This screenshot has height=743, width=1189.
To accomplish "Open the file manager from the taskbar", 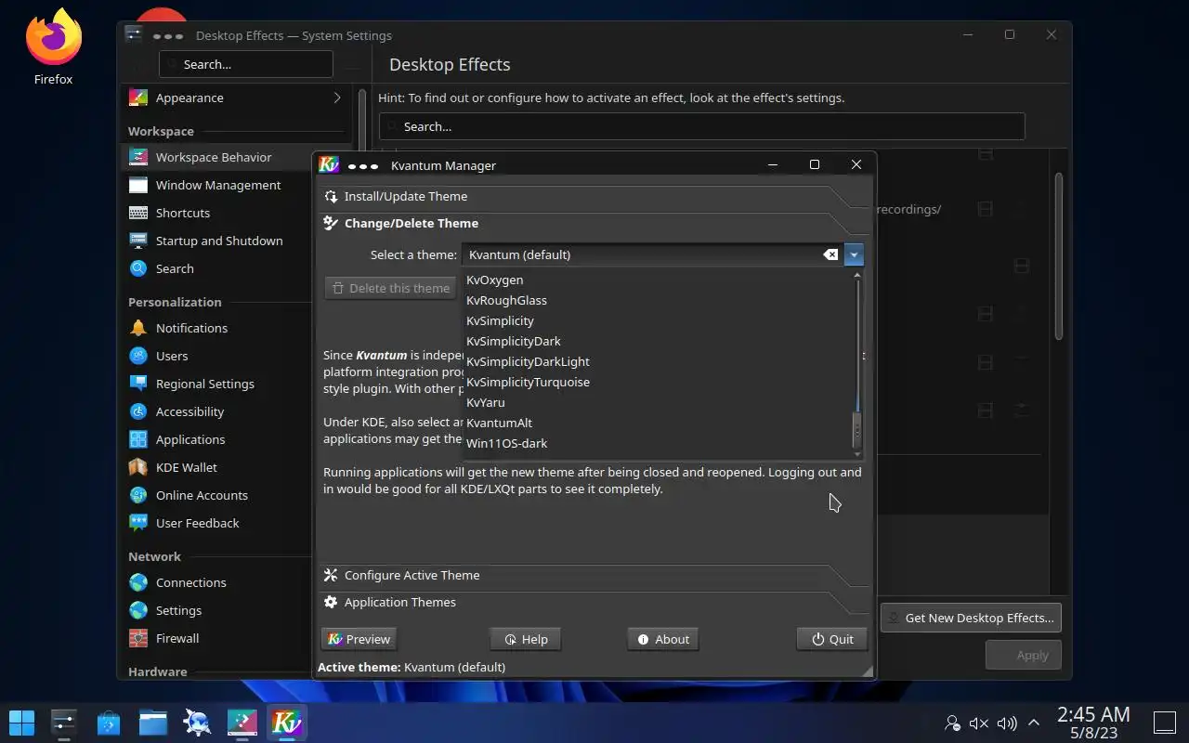I will tap(153, 722).
